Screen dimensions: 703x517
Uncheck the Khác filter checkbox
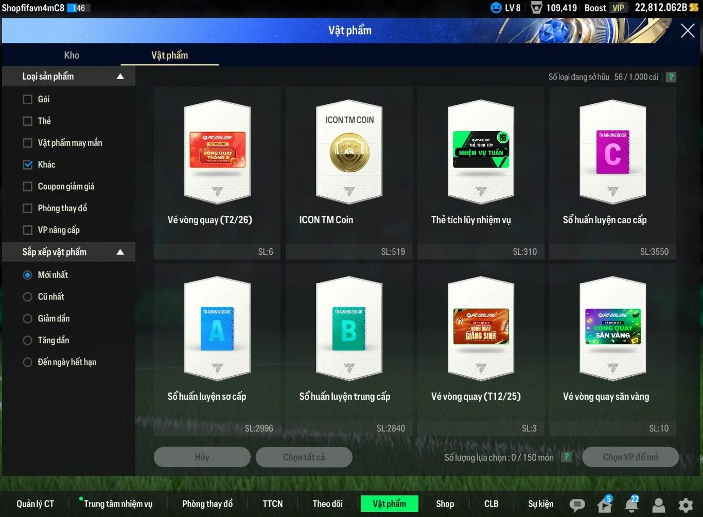[28, 164]
